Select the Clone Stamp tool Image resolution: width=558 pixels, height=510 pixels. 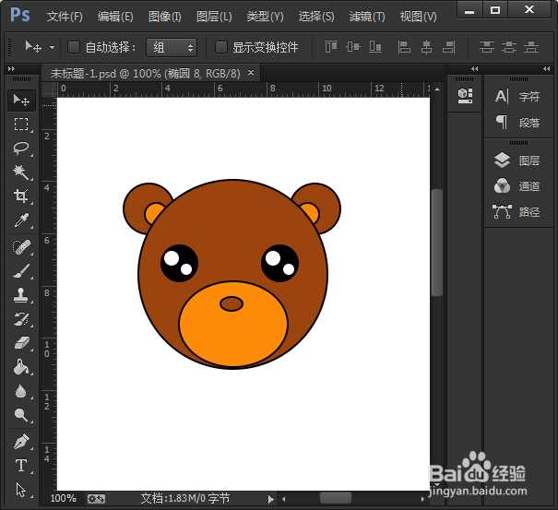21,296
